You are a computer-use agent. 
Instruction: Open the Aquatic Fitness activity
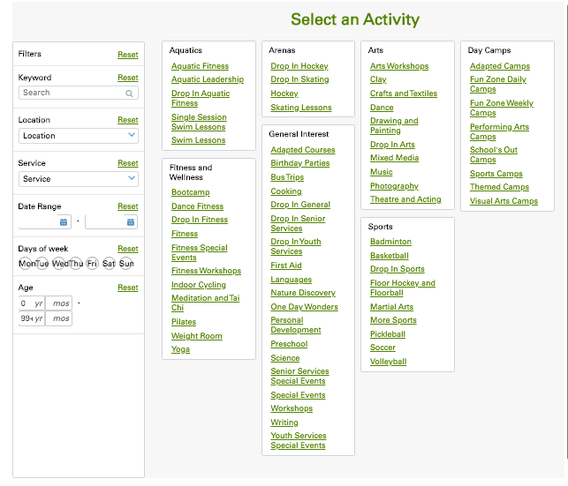[200, 66]
